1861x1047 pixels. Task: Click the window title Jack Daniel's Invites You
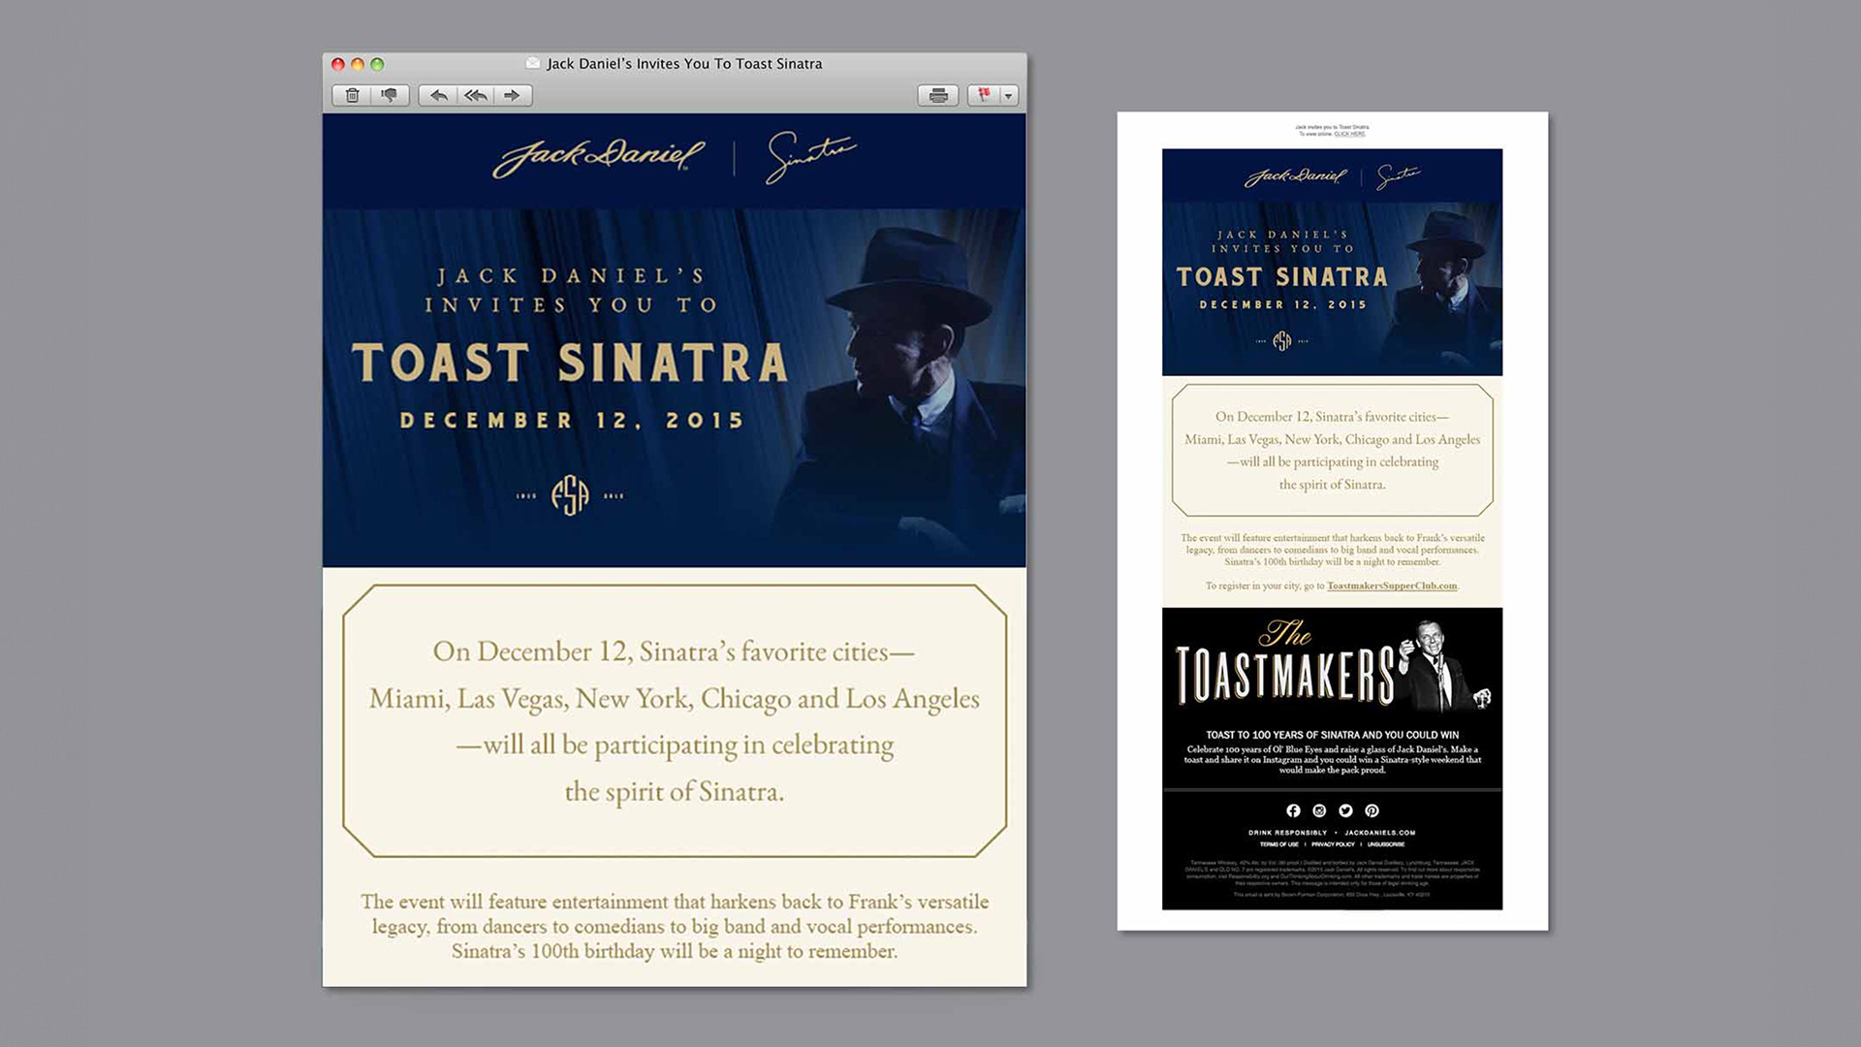(684, 64)
